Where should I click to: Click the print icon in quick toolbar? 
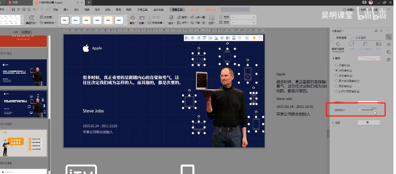pyautogui.click(x=24, y=10)
